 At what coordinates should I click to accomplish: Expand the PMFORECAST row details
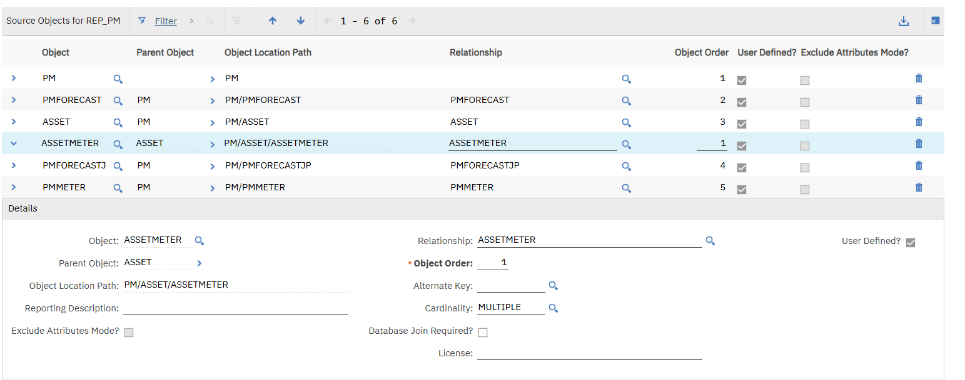tap(14, 100)
